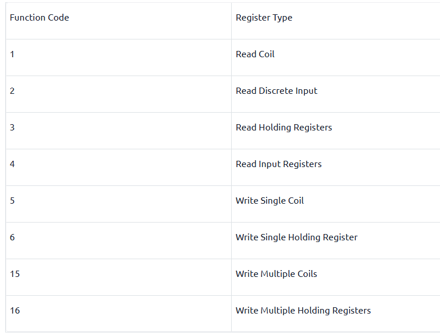Select function code 4 cell
Image resolution: width=440 pixels, height=333 pixels.
[x=118, y=168]
